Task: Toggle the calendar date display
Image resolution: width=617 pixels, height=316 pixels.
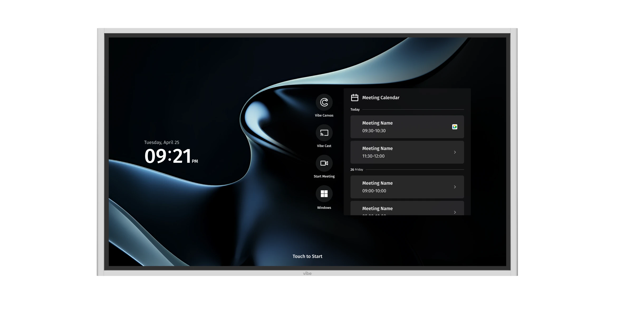Action: [x=354, y=97]
